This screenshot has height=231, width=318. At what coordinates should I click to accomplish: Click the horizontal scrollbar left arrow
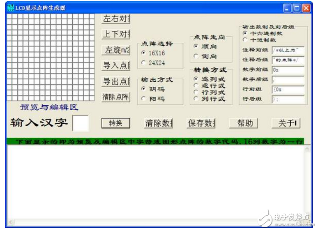[11, 222]
